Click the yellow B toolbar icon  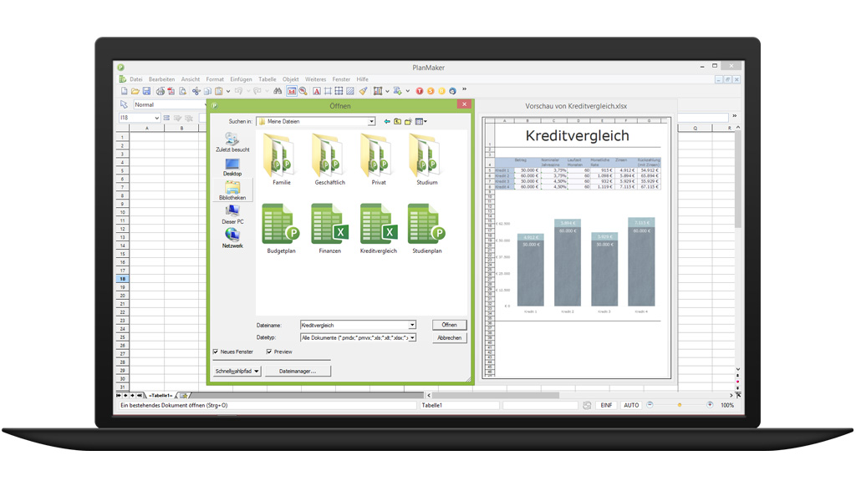click(441, 91)
